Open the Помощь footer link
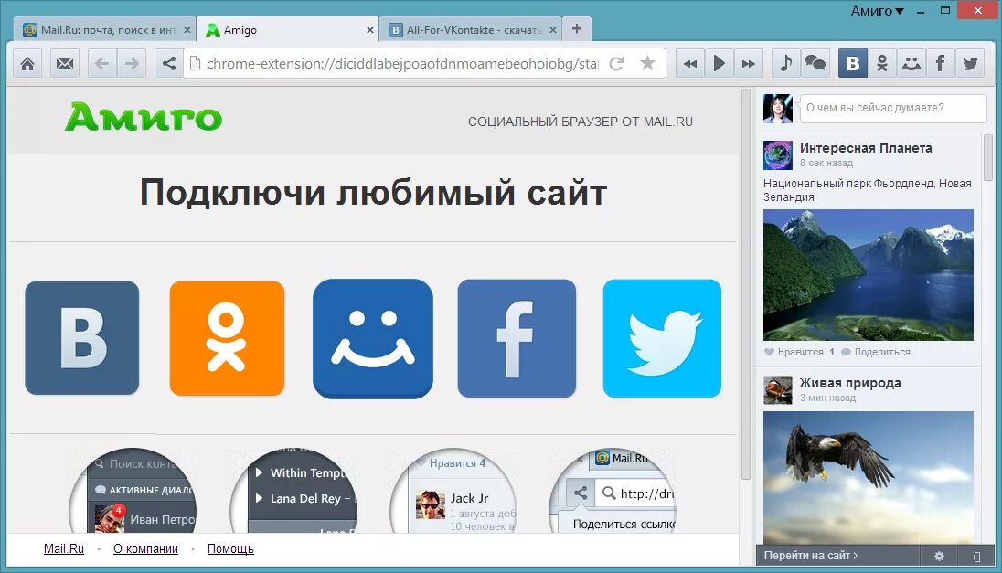This screenshot has width=1002, height=573. [230, 548]
